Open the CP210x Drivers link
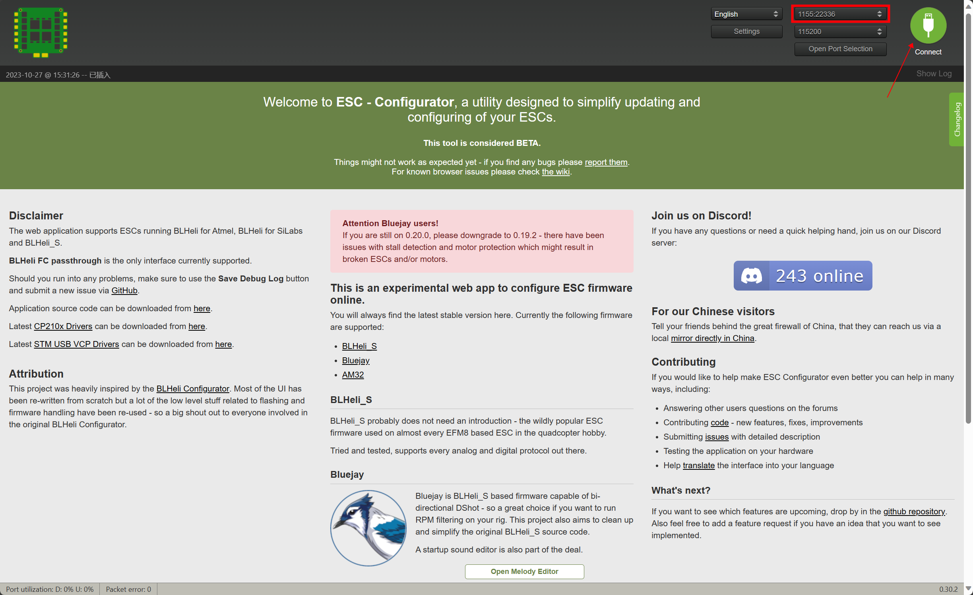 63,326
